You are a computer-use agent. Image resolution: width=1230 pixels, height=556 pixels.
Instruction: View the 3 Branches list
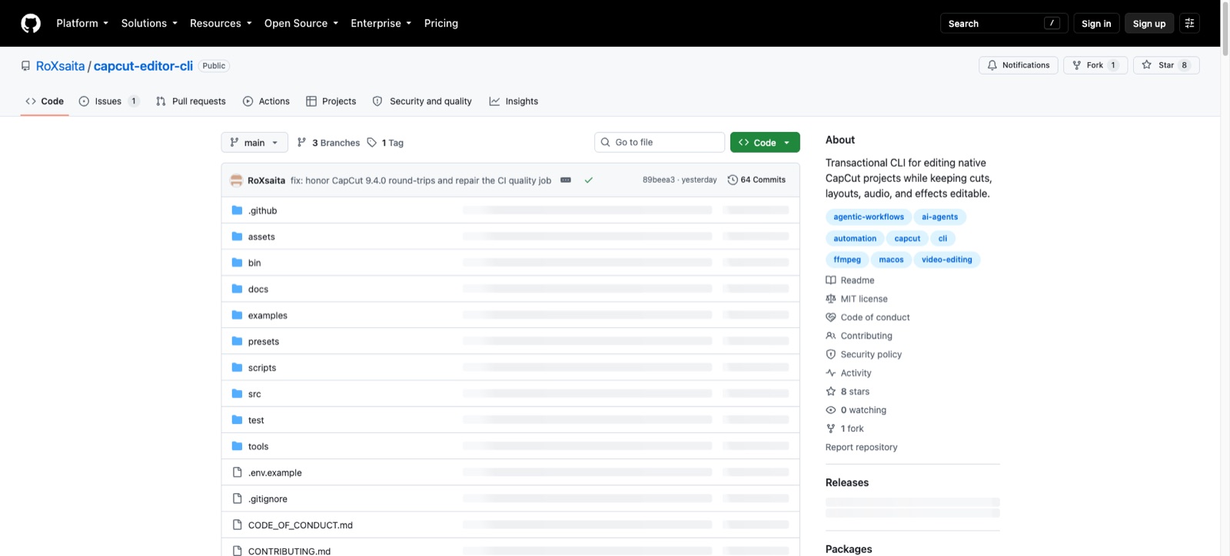[328, 143]
